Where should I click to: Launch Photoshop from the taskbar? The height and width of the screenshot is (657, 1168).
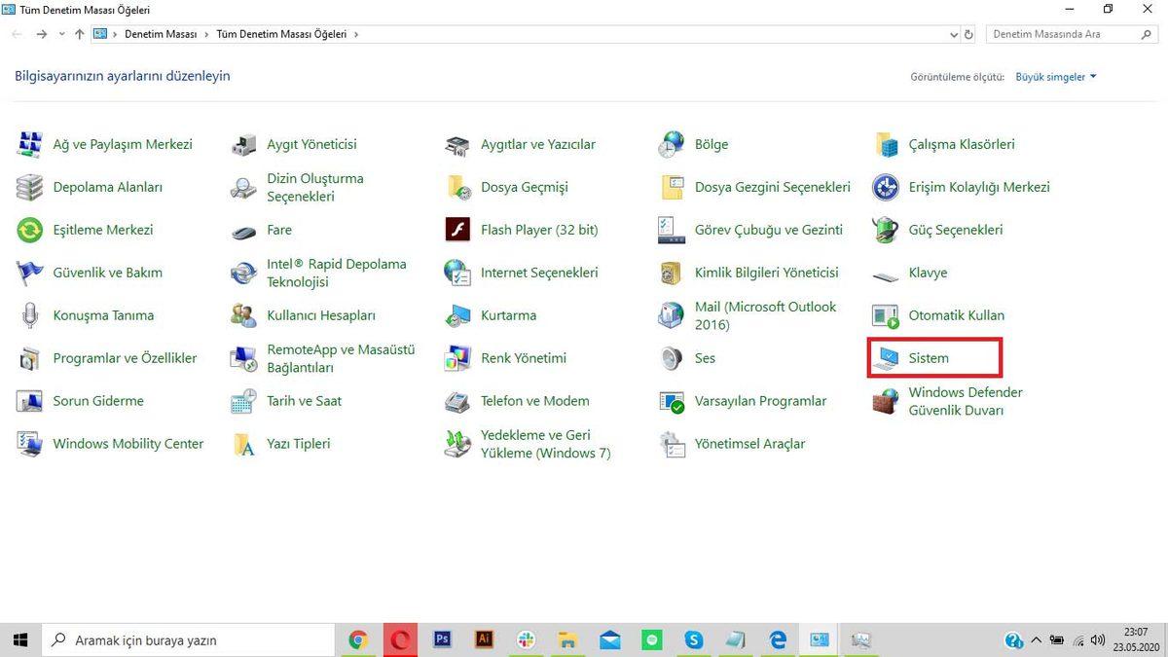pos(442,639)
